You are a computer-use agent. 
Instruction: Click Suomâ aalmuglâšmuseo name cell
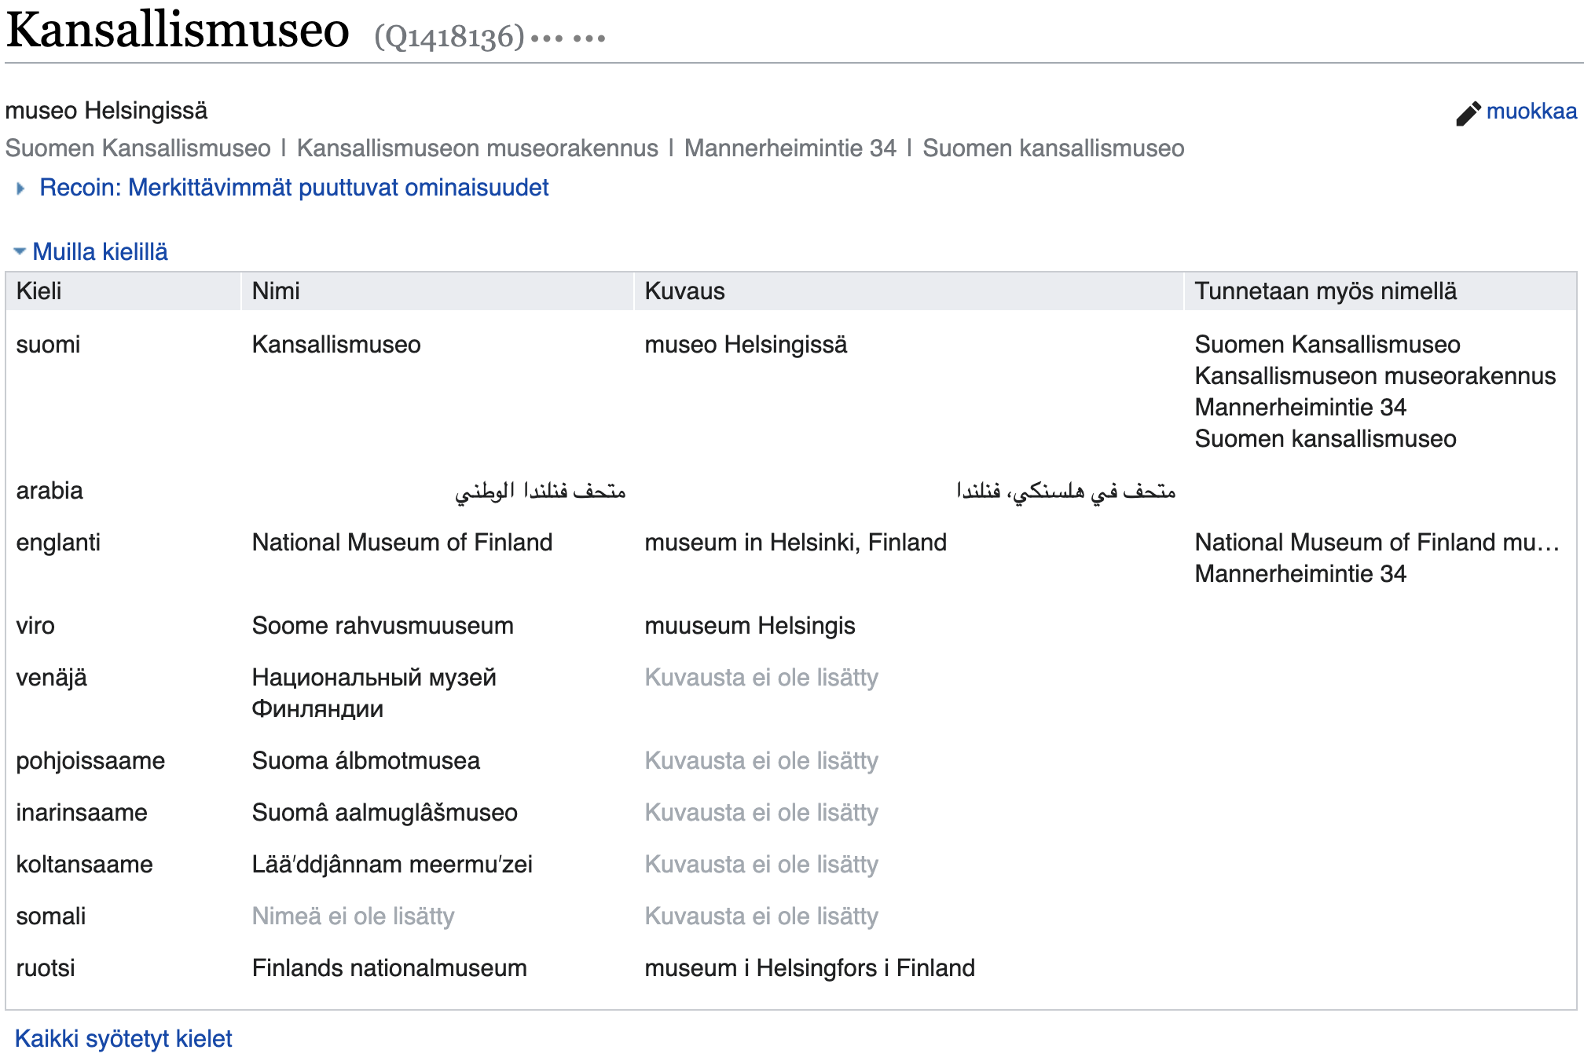point(384,813)
